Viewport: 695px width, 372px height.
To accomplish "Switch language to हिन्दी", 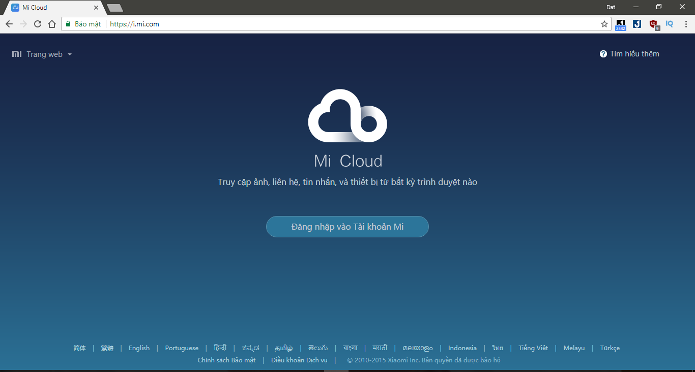I will pos(220,348).
